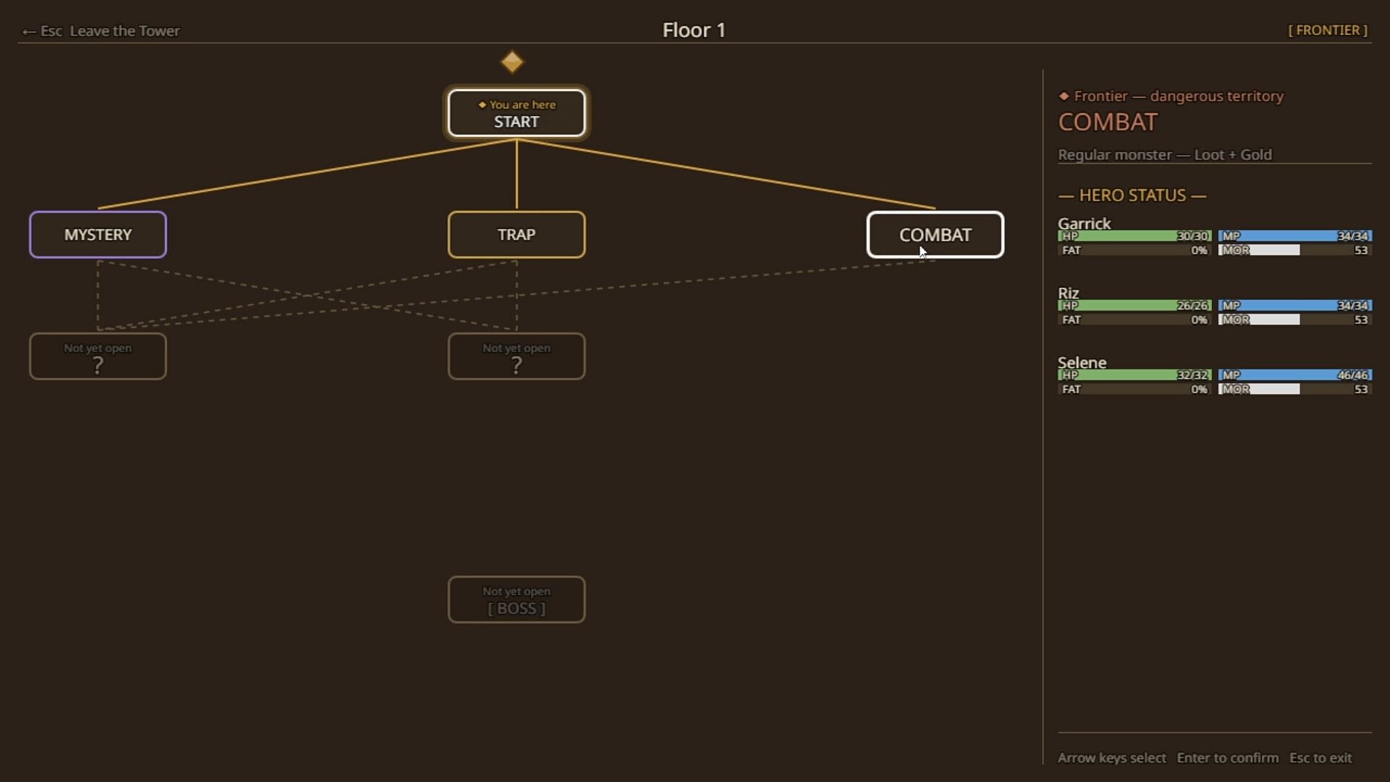Click Garrick's MOR morale bar
1390x782 pixels.
click(x=1294, y=250)
